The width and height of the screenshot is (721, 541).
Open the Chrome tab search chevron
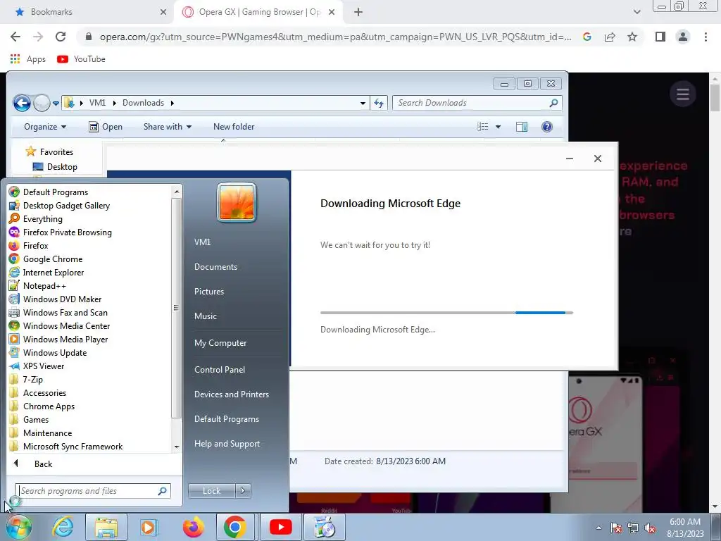[637, 12]
